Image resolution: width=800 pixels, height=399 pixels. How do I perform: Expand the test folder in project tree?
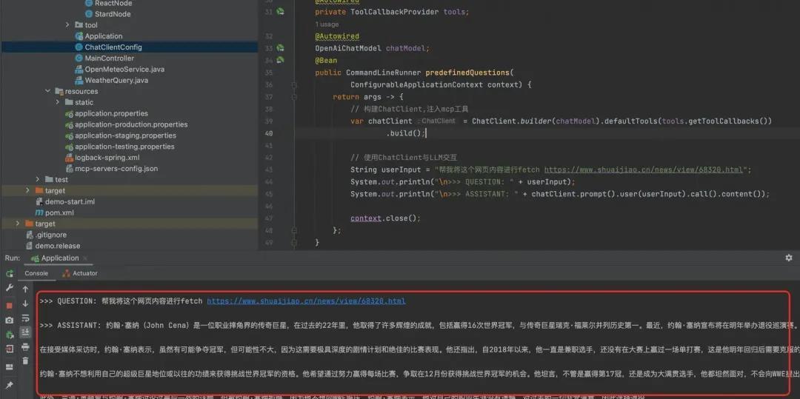39,180
